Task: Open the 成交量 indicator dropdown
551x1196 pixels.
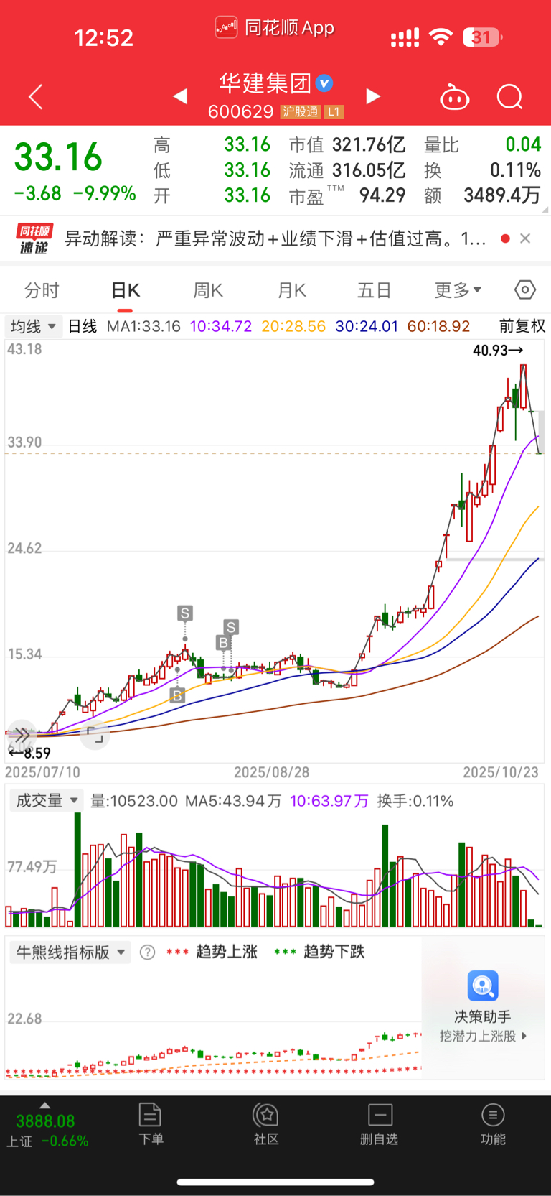Action: tap(47, 801)
